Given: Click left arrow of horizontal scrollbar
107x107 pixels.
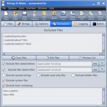Looking at the screenshot, I should pos(3,54).
